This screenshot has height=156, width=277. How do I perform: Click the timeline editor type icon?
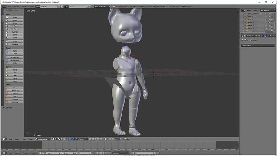pos(4,153)
